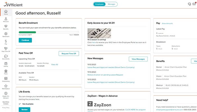Click the benefit enrollment progress bar

point(49,32)
